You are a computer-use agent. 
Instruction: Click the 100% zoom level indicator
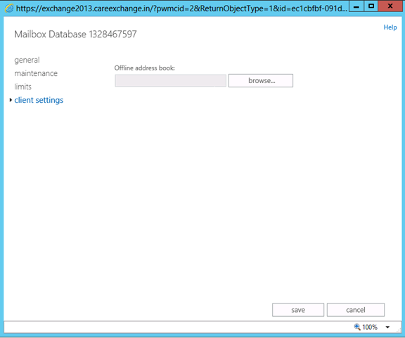(x=370, y=327)
